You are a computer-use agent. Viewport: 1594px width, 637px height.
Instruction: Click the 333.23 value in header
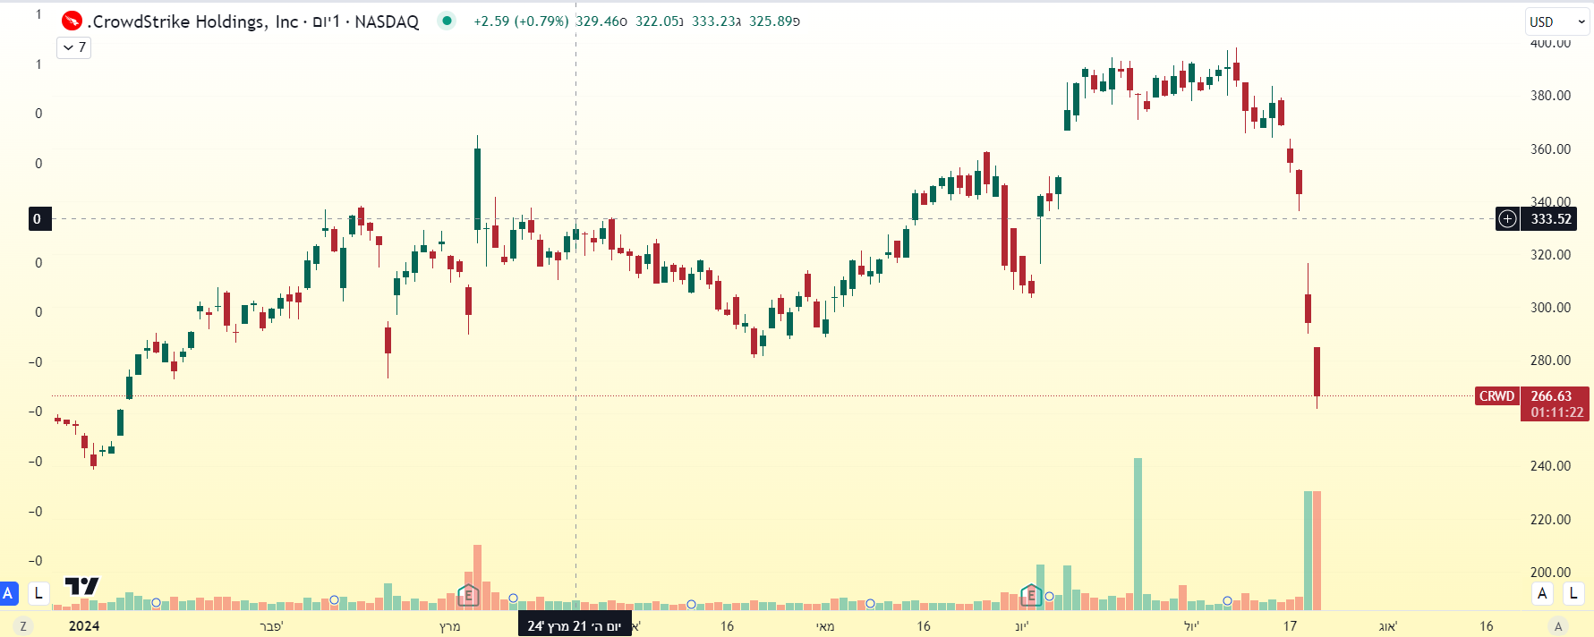click(716, 21)
